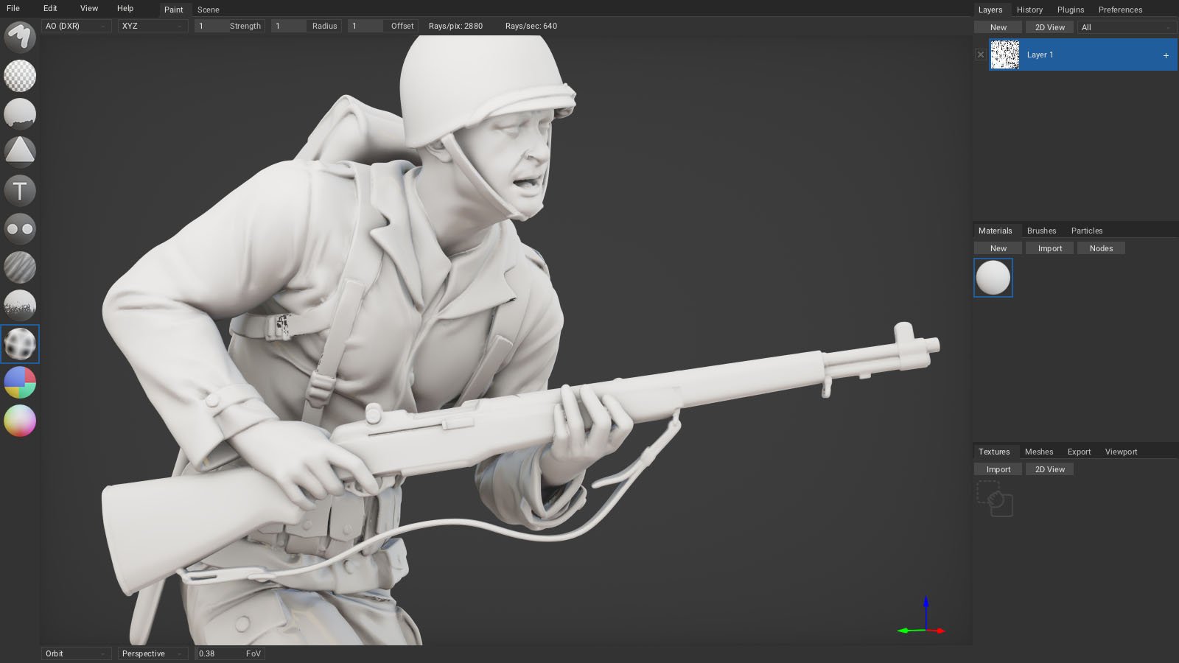Image resolution: width=1179 pixels, height=663 pixels.
Task: Open the Perspective camera type dropdown
Action: pyautogui.click(x=153, y=653)
